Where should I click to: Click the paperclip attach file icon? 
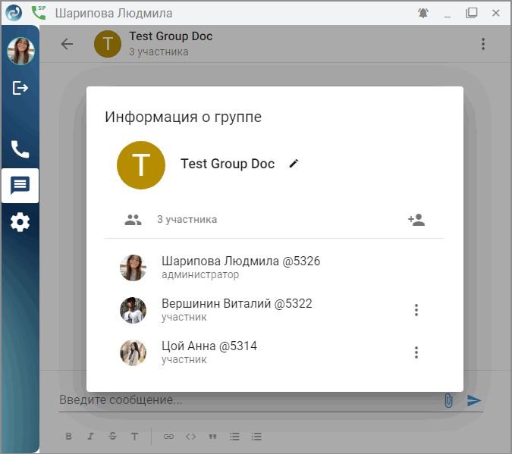click(x=448, y=400)
